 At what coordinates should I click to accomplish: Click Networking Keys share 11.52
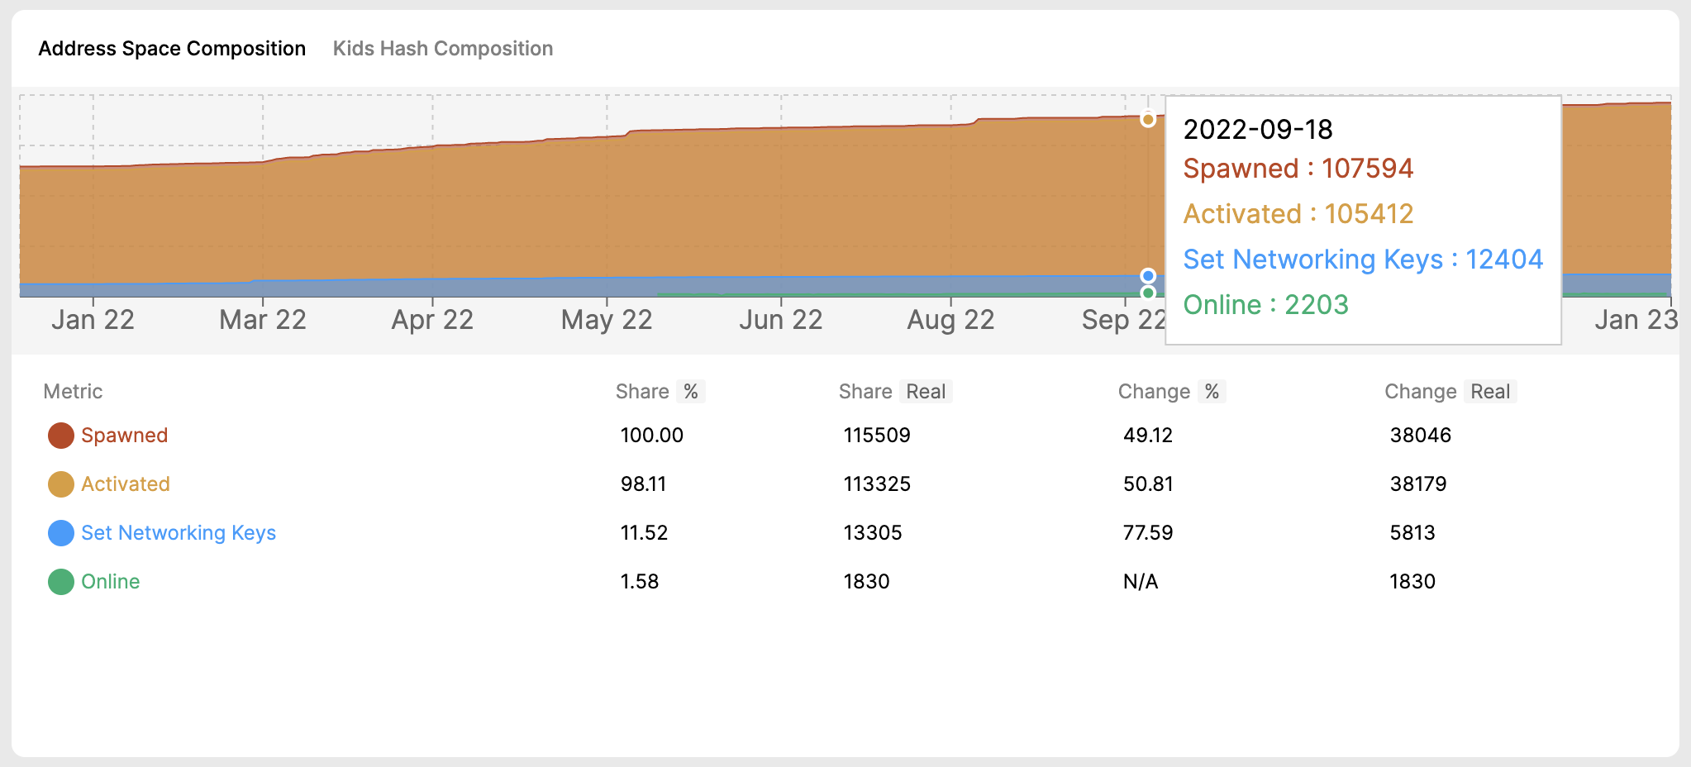(644, 533)
